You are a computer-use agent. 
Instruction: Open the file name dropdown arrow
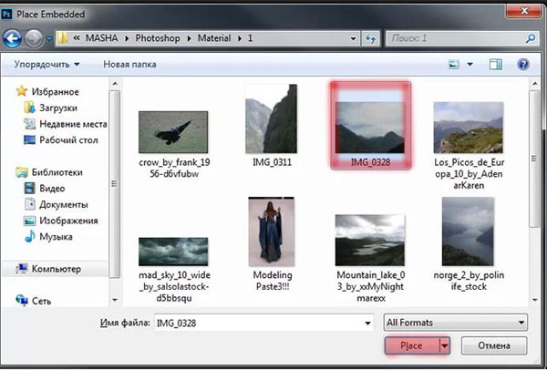click(367, 323)
